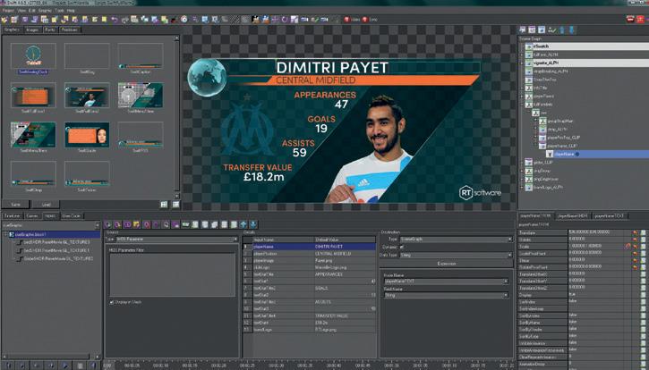Image resolution: width=649 pixels, height=370 pixels.
Task: Toggle the checkbox at the end of the Rotate row
Action: click(644, 240)
